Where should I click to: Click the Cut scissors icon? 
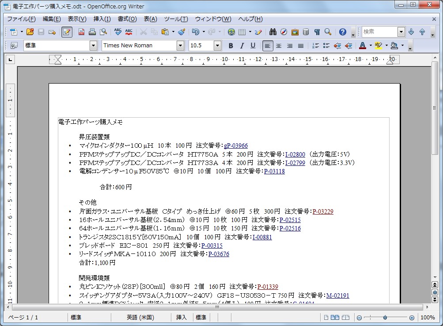click(144, 32)
